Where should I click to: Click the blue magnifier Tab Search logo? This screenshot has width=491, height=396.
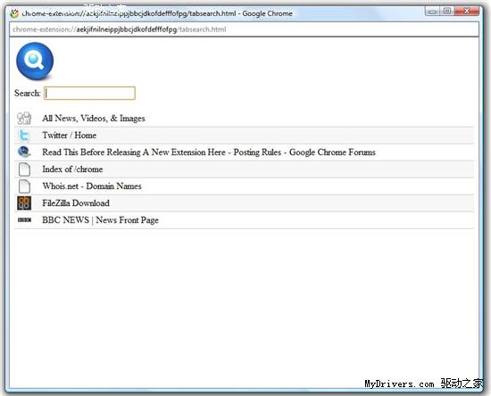click(35, 62)
